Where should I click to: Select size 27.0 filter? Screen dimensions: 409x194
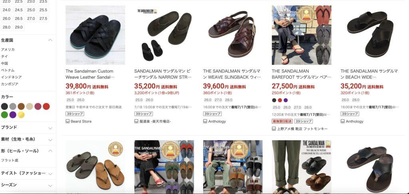(x=31, y=18)
